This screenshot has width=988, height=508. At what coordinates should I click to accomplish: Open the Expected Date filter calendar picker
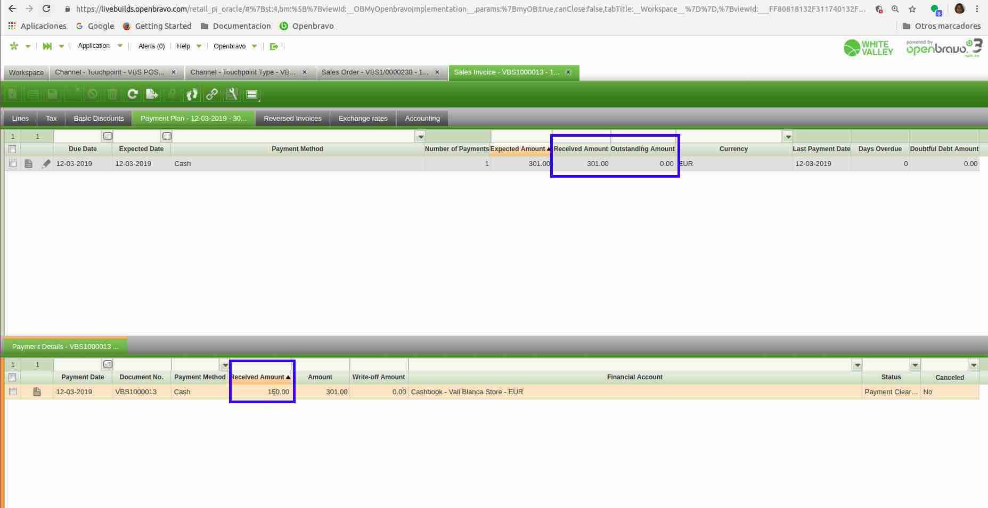tap(167, 136)
